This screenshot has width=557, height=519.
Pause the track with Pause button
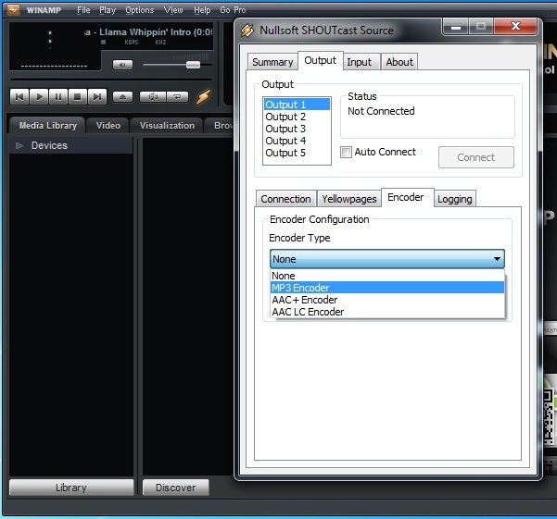tap(58, 97)
